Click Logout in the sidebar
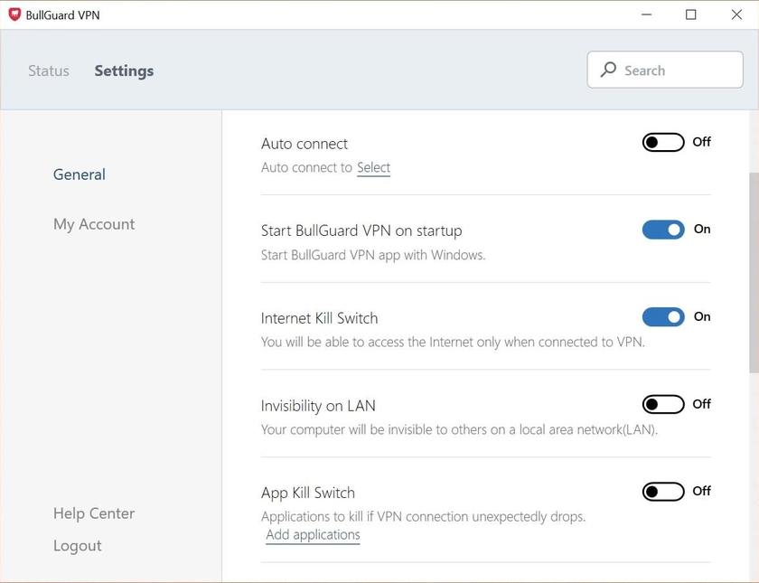 tap(78, 546)
